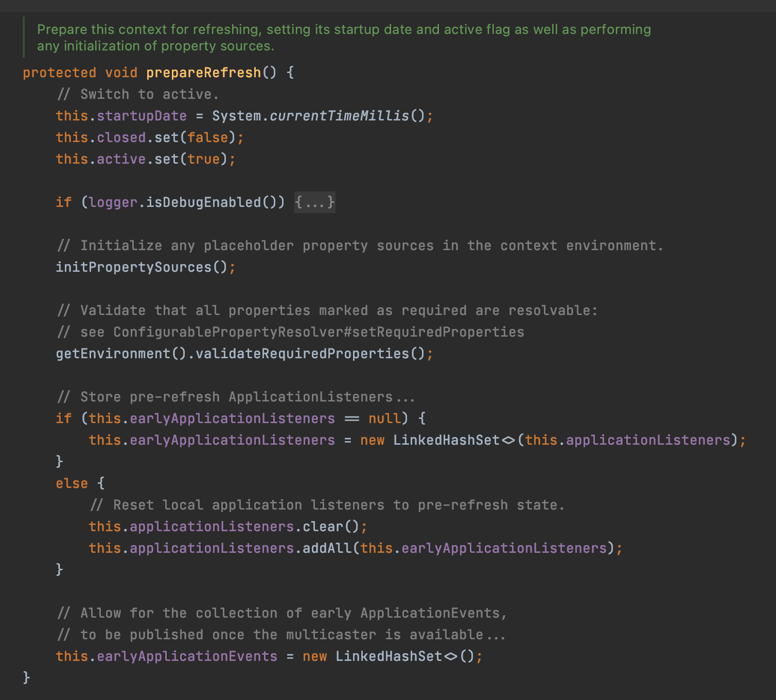Click getEnvironment() method call
The height and width of the screenshot is (700, 776).
coord(121,354)
